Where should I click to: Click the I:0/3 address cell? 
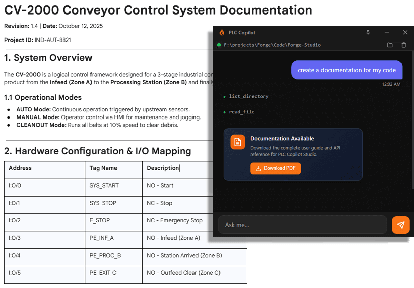(x=45, y=240)
